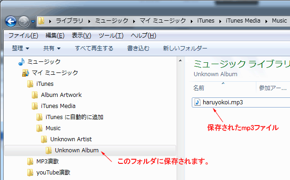Viewport: 290px width, 180px height.
Task: Click the iTunes folder icon in tree
Action: (x=30, y=84)
